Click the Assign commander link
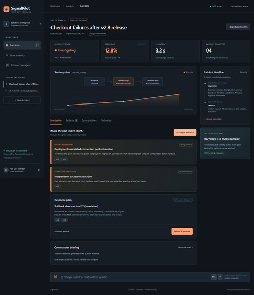The height and width of the screenshot is (295, 254). 97,34
